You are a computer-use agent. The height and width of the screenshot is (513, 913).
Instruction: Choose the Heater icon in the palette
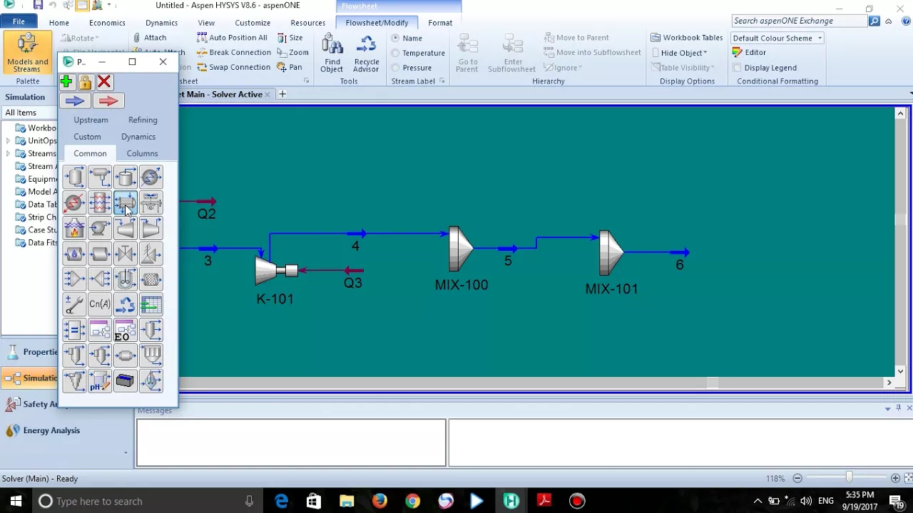74,203
